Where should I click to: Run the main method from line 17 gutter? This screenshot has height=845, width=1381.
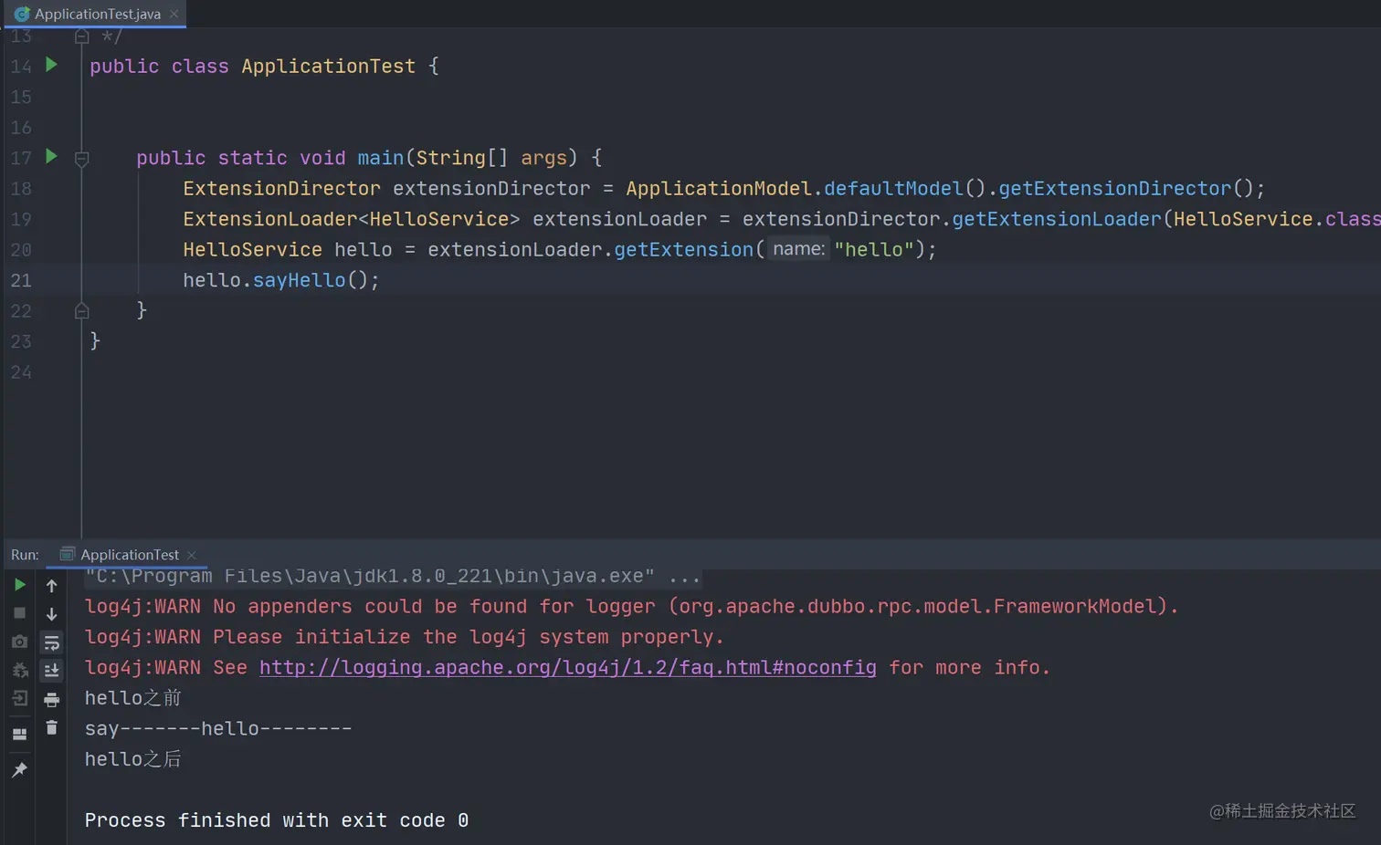coord(51,157)
